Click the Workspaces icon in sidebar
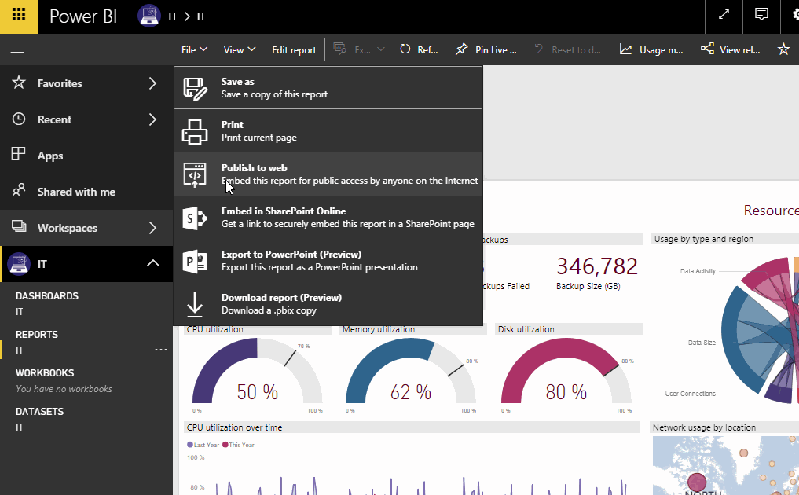This screenshot has width=799, height=495. pyautogui.click(x=20, y=226)
